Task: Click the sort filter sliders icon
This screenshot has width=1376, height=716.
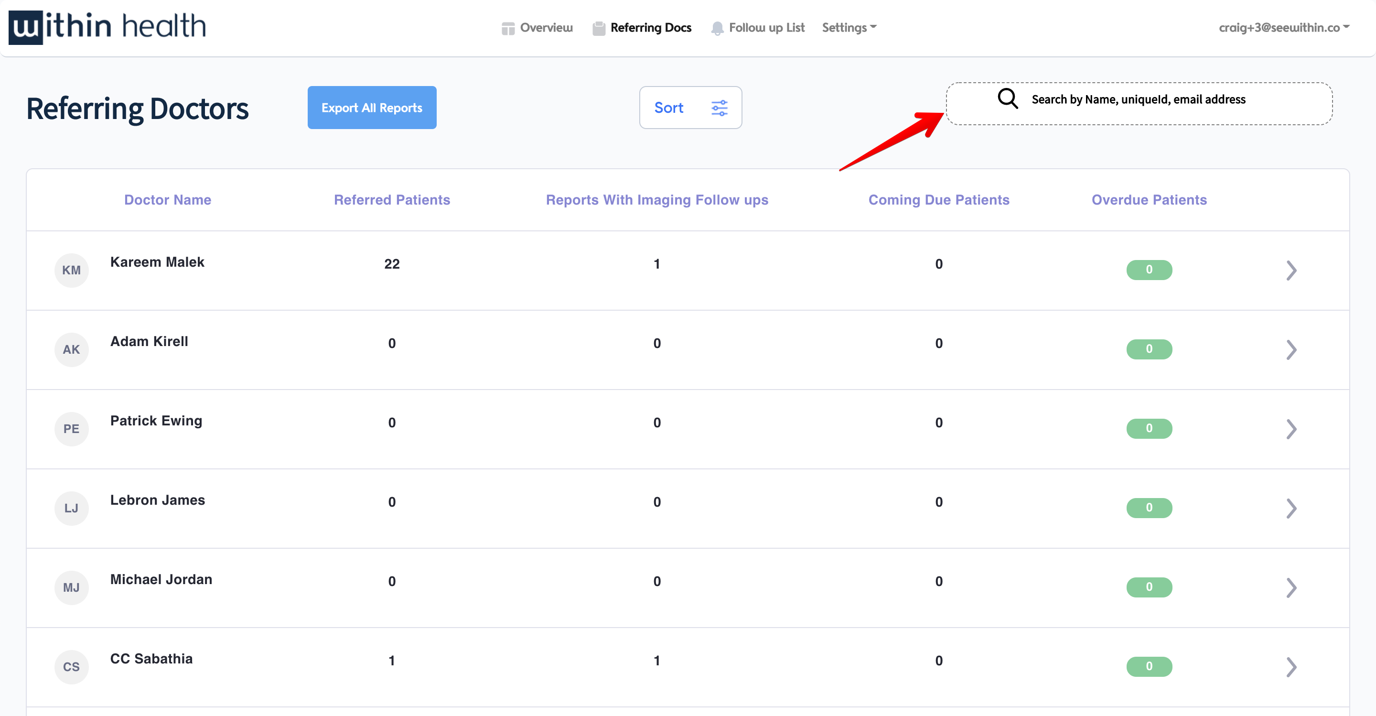Action: [x=719, y=108]
